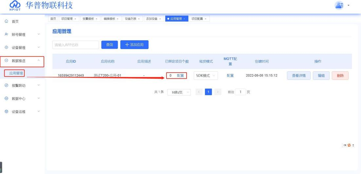The image size is (361, 174).
Task: Click the 应用名称 column header
Action: (108, 61)
